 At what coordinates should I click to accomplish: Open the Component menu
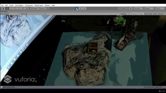(x=29, y=5)
